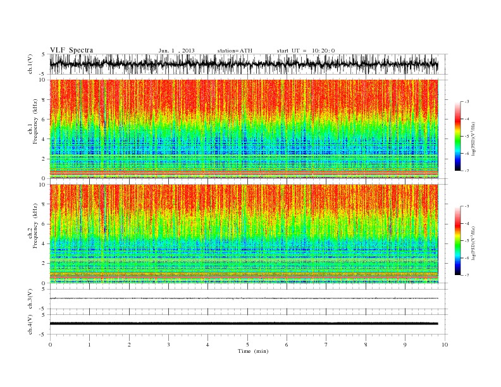Click the "6" tick label on the time axis
The width and height of the screenshot is (501, 387).
click(x=287, y=345)
